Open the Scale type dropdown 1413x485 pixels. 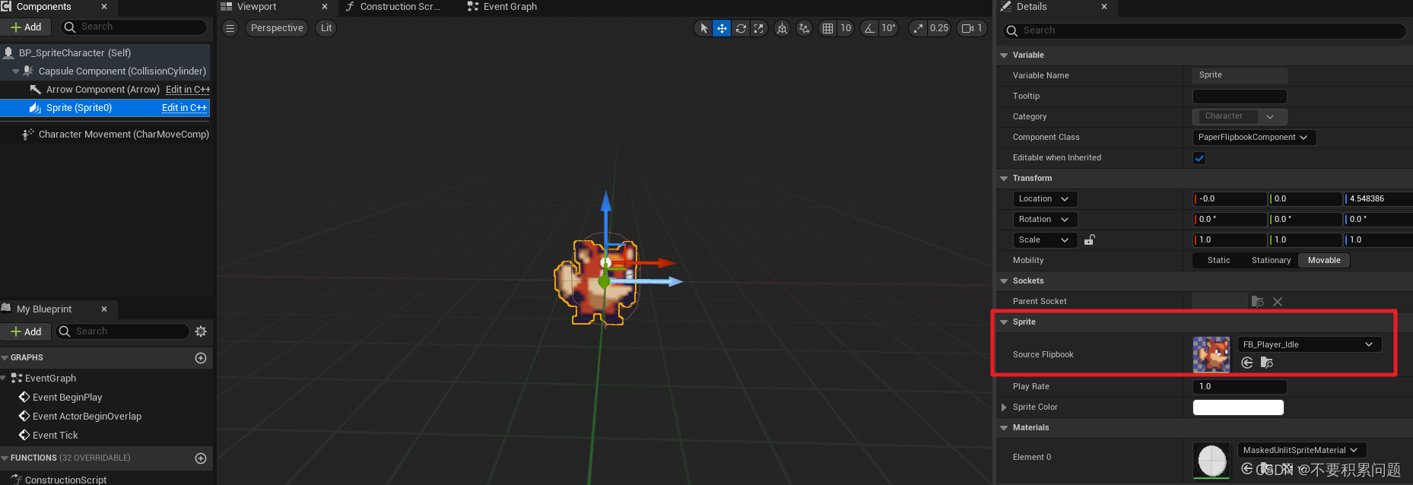(x=1045, y=240)
